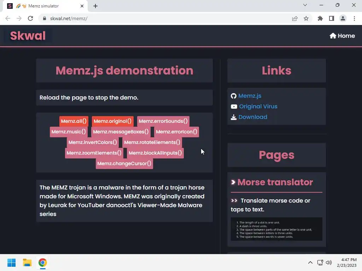Run Memz.changeCursor()
Viewport: 362px width, 271px height.
[x=124, y=164]
